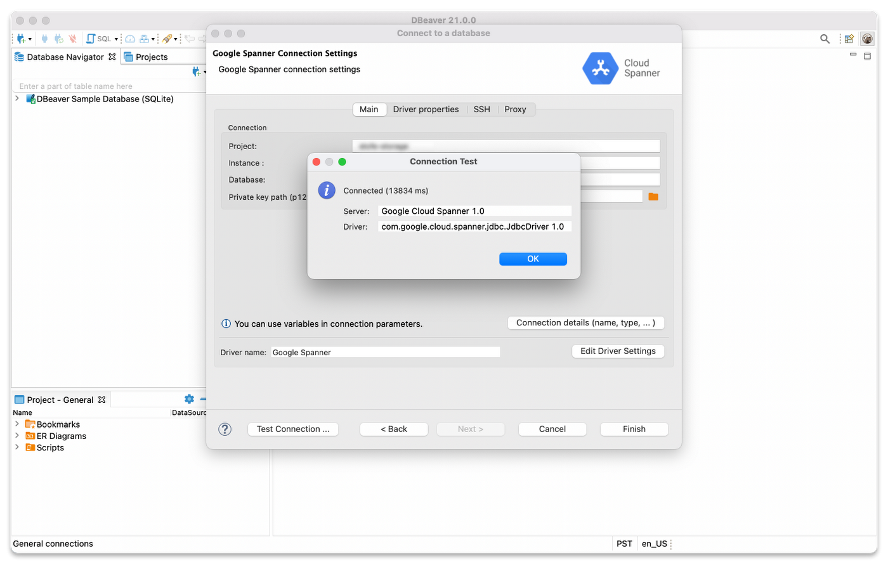
Task: Maximize the editor area with the window icon
Action: [x=867, y=56]
